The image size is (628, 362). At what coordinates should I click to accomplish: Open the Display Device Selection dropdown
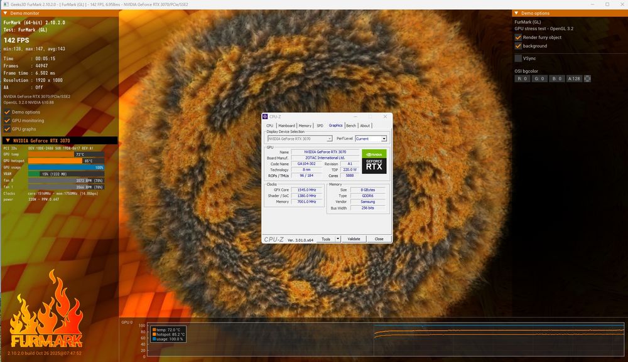[300, 139]
